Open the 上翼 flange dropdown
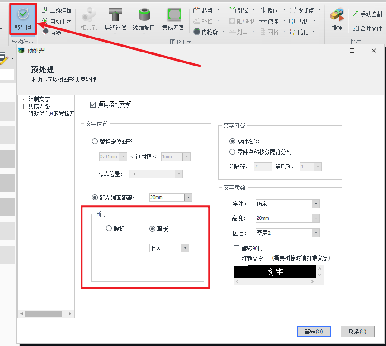The width and height of the screenshot is (386, 346). (185, 248)
